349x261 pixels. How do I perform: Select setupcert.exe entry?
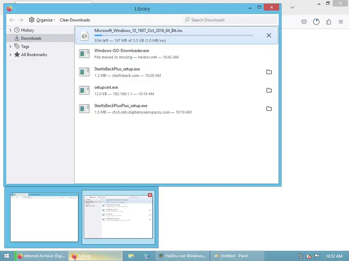pyautogui.click(x=176, y=90)
